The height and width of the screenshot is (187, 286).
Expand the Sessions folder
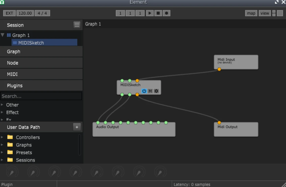[x=2, y=160]
